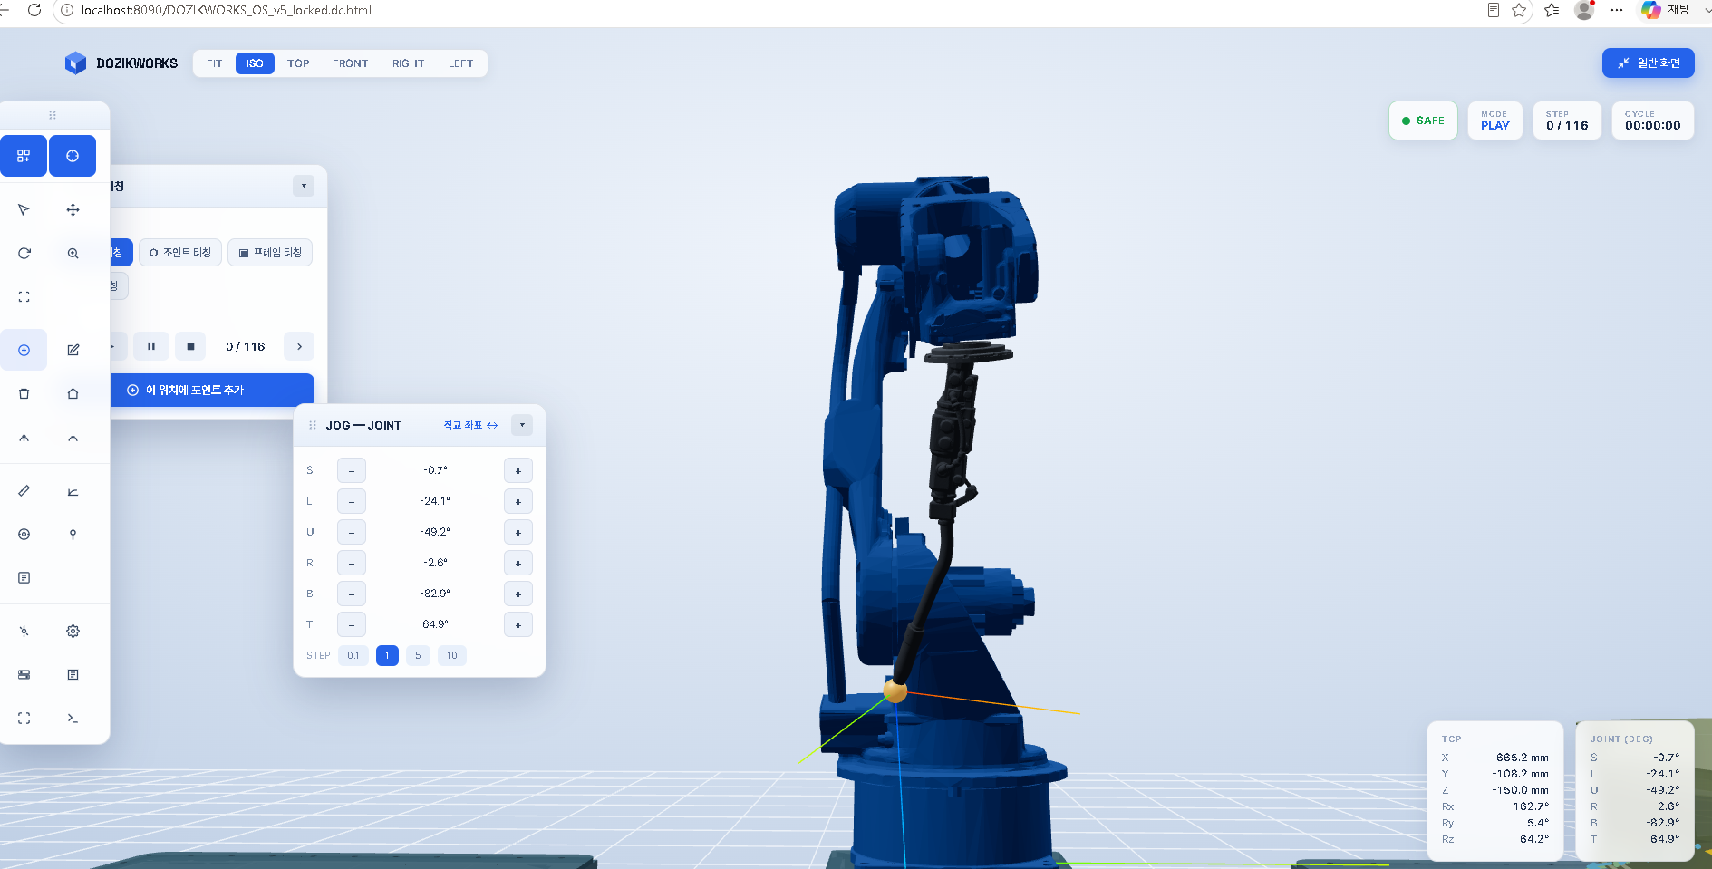Select the 프레임 티칭 mode

(x=270, y=253)
